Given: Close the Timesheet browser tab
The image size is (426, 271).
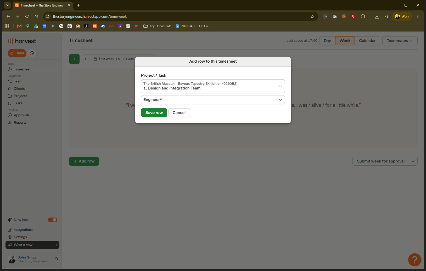Looking at the screenshot, I should 69,5.
